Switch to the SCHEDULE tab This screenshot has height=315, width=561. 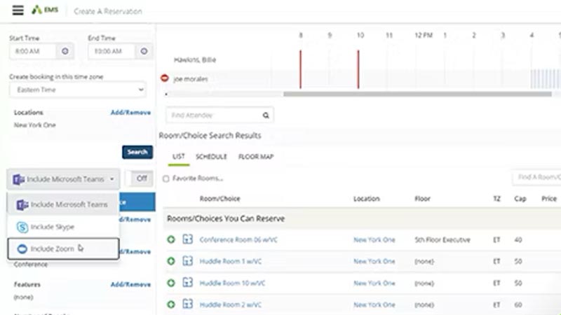(x=211, y=157)
